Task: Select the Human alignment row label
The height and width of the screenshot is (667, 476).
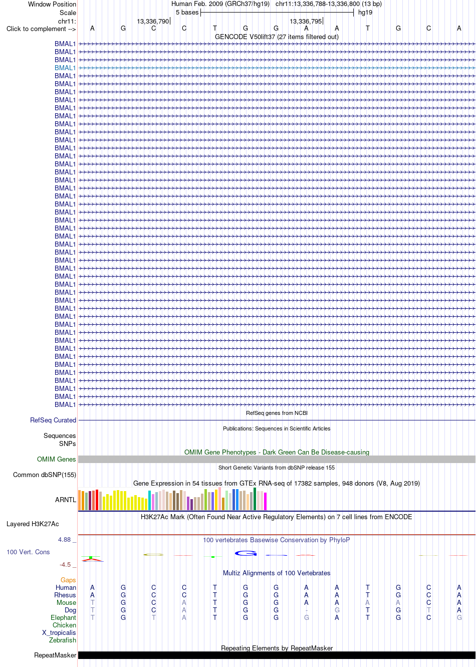Action: tap(66, 587)
